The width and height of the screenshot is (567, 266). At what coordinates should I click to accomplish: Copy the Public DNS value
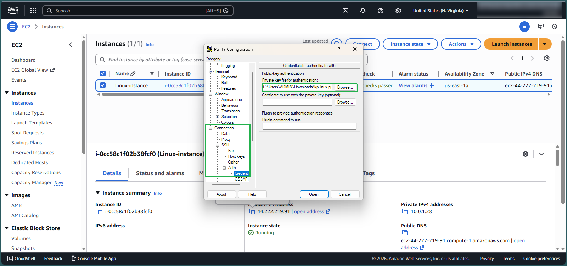click(405, 233)
